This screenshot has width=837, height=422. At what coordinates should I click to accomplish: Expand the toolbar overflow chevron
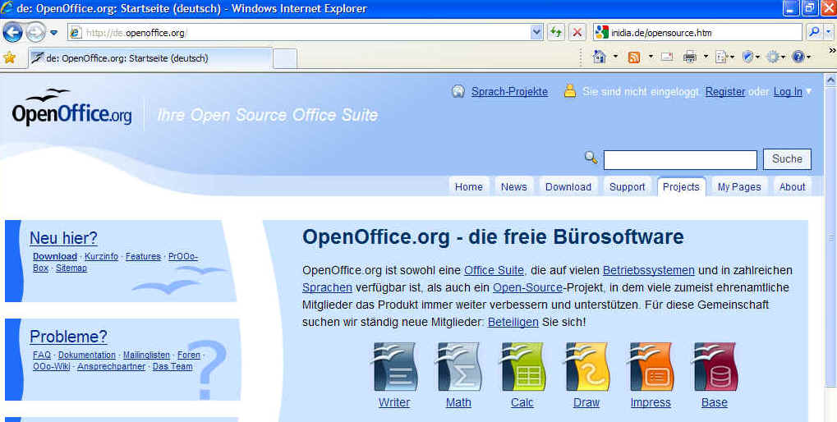pos(832,50)
